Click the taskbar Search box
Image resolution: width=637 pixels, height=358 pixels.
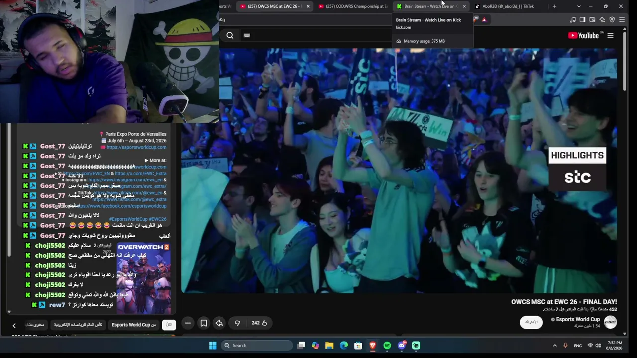[256, 346]
